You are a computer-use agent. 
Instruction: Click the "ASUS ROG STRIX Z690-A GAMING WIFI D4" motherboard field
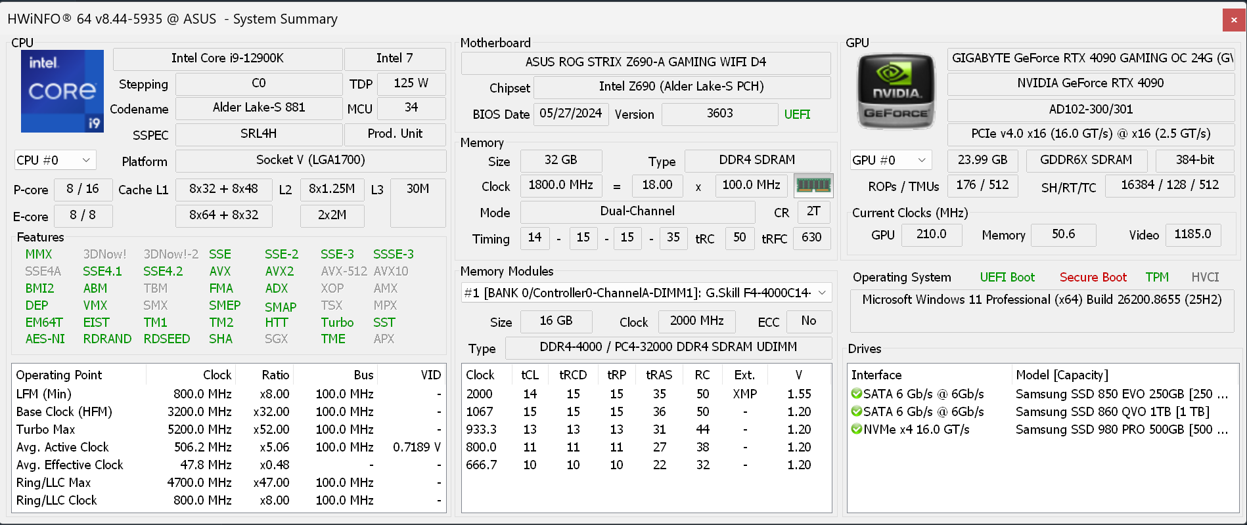coord(646,62)
